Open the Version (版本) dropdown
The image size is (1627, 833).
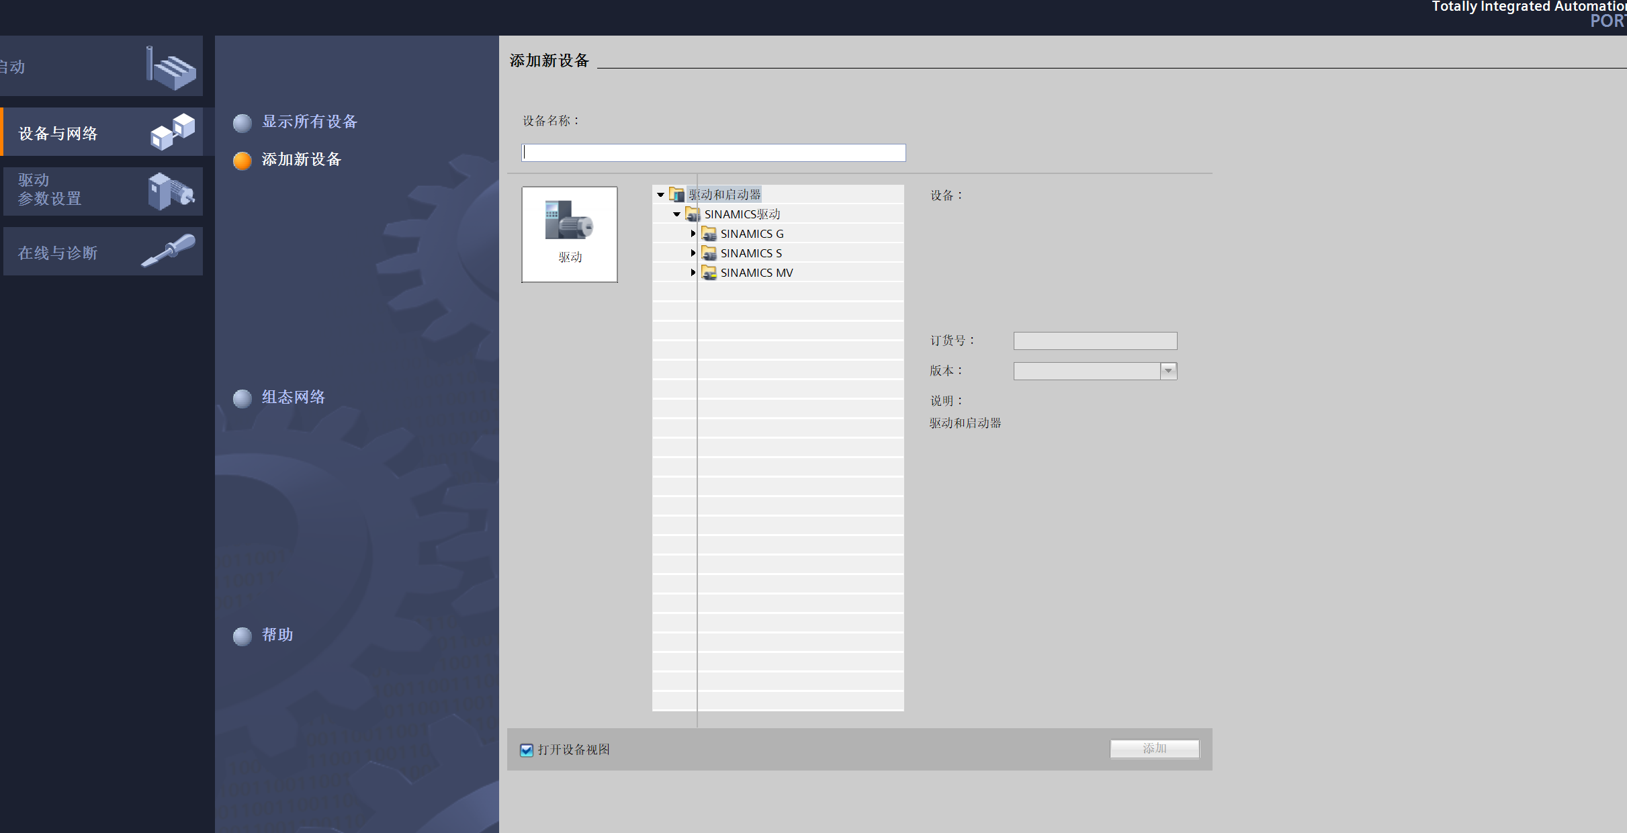[x=1168, y=371]
